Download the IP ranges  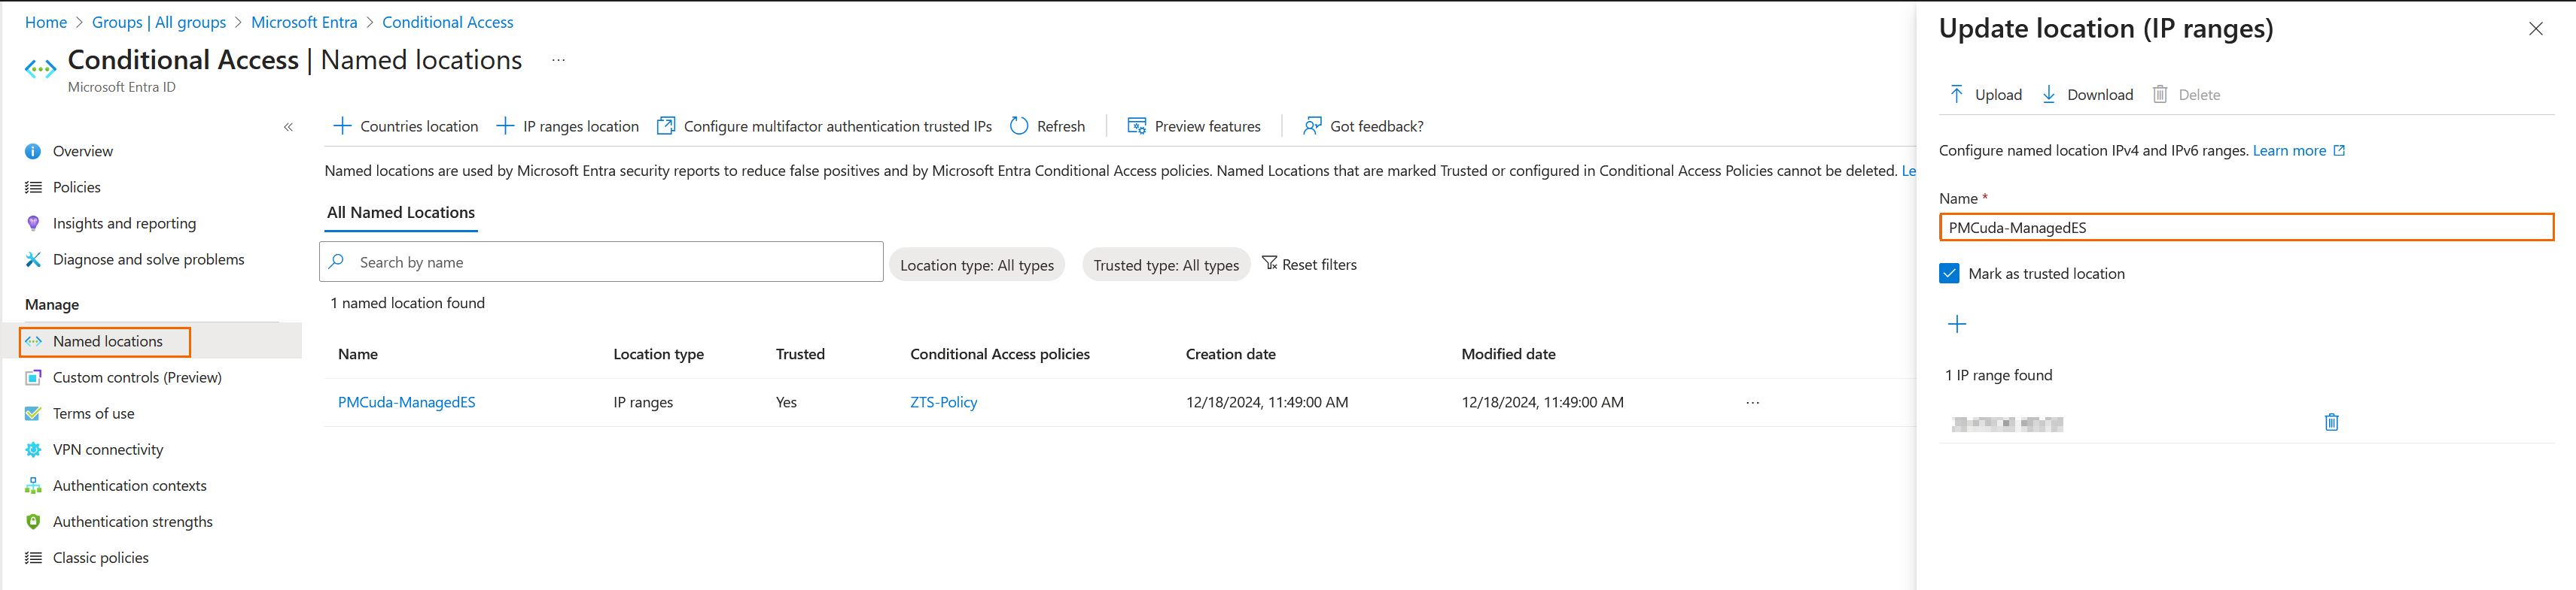[x=2087, y=95]
